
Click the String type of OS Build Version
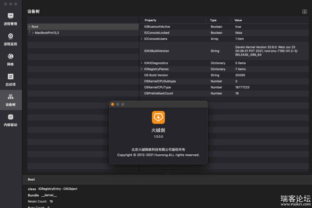click(215, 75)
